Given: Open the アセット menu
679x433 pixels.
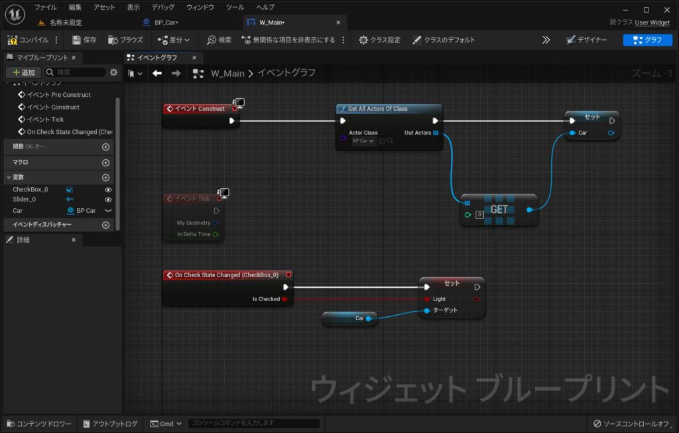Looking at the screenshot, I should (x=104, y=7).
